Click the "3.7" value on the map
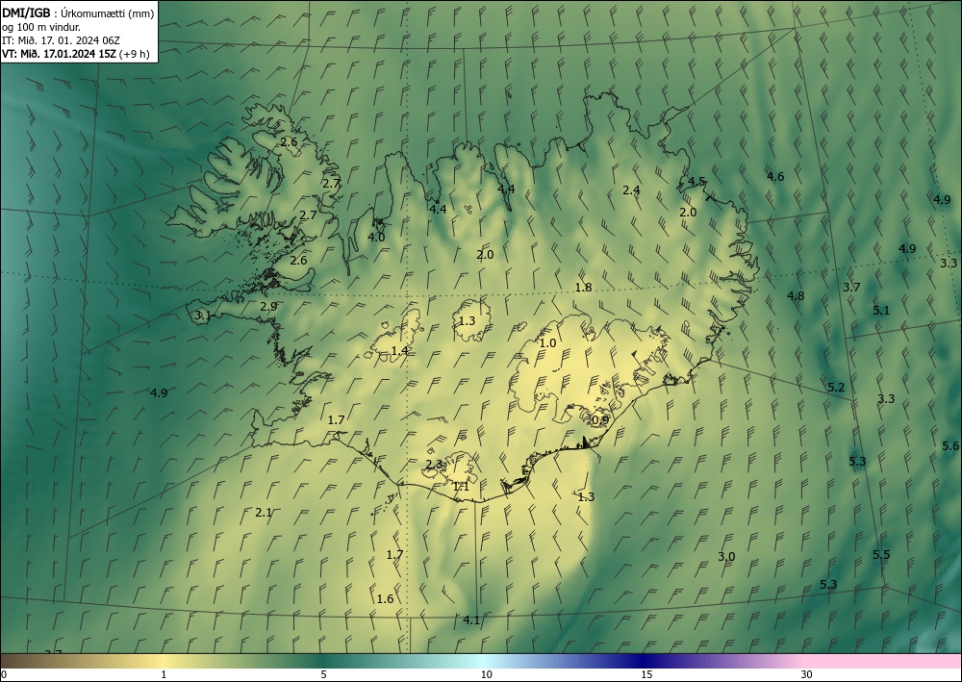962x682 pixels. [851, 287]
